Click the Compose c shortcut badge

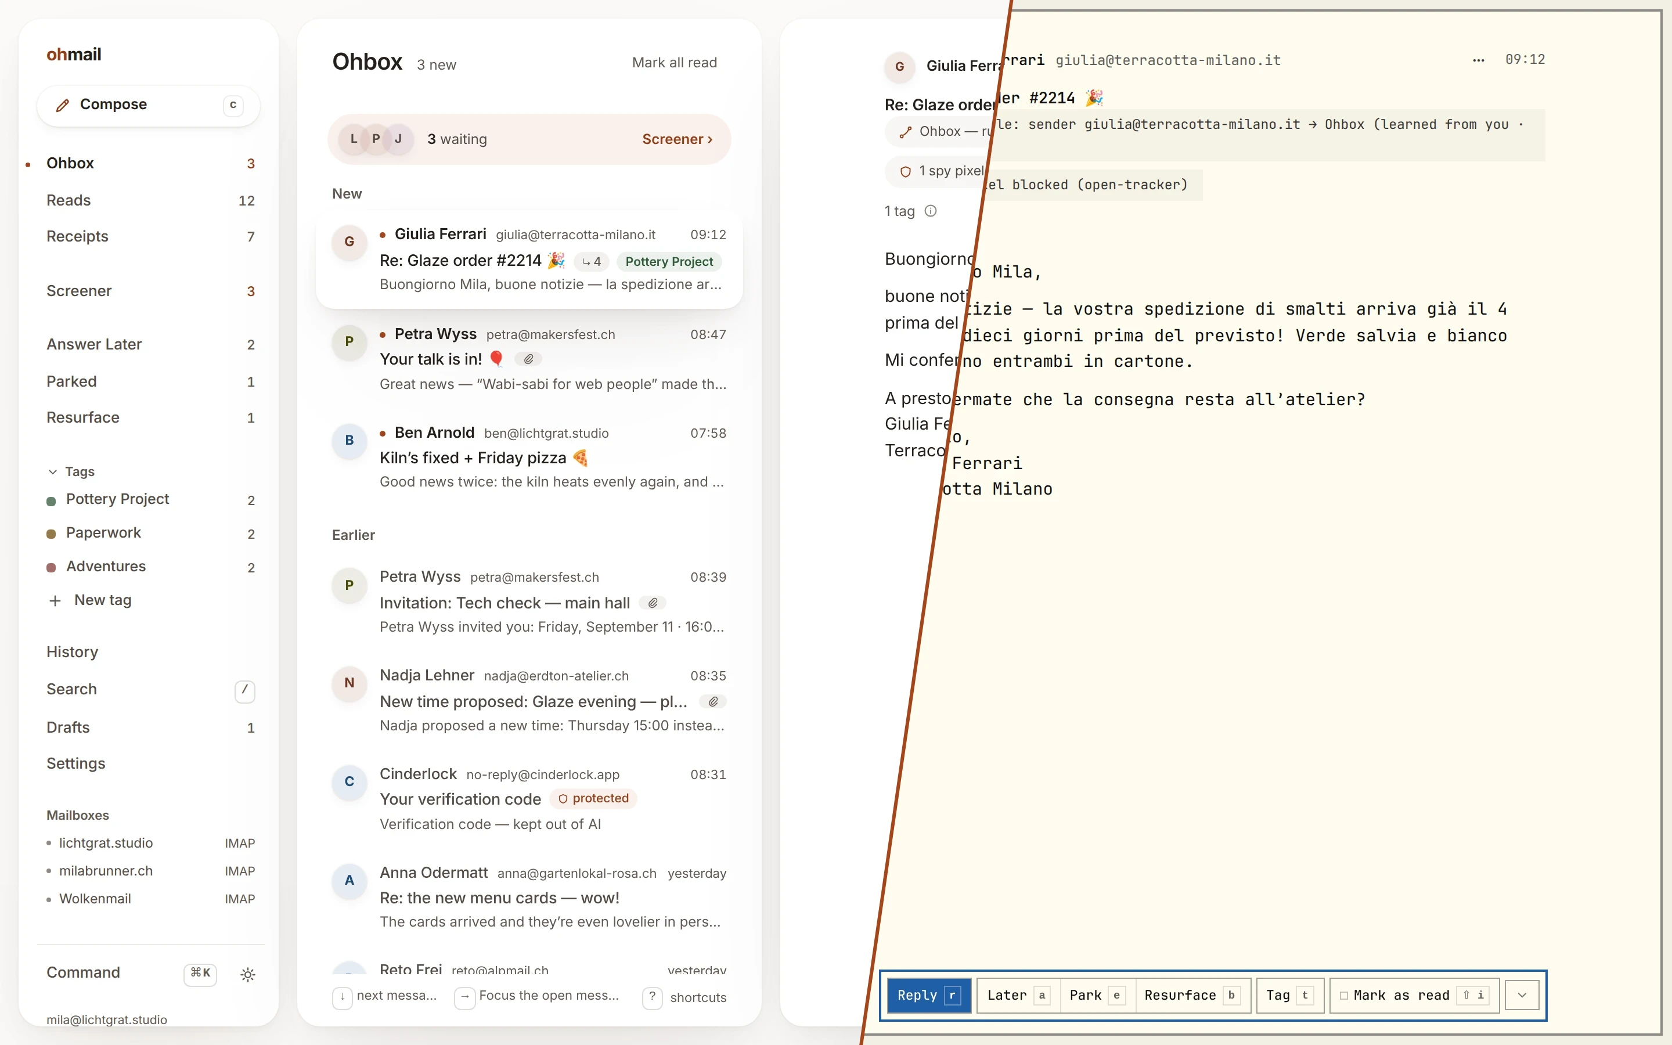tap(233, 105)
